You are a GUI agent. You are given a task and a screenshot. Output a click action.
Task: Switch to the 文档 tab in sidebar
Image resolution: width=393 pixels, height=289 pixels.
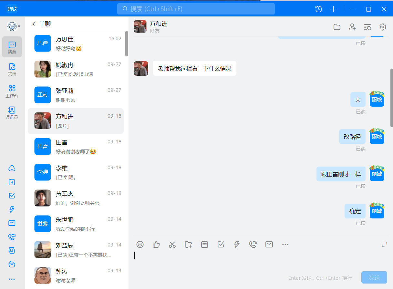(x=12, y=69)
